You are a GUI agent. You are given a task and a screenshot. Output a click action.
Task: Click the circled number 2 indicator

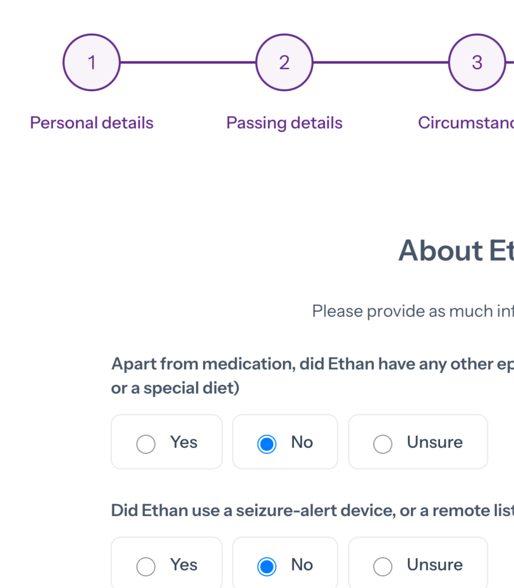click(x=284, y=62)
